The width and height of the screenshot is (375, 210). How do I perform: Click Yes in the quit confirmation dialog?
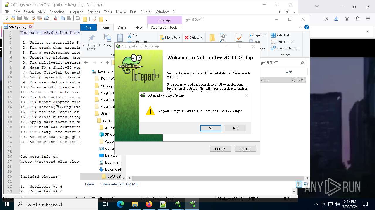pos(211,128)
